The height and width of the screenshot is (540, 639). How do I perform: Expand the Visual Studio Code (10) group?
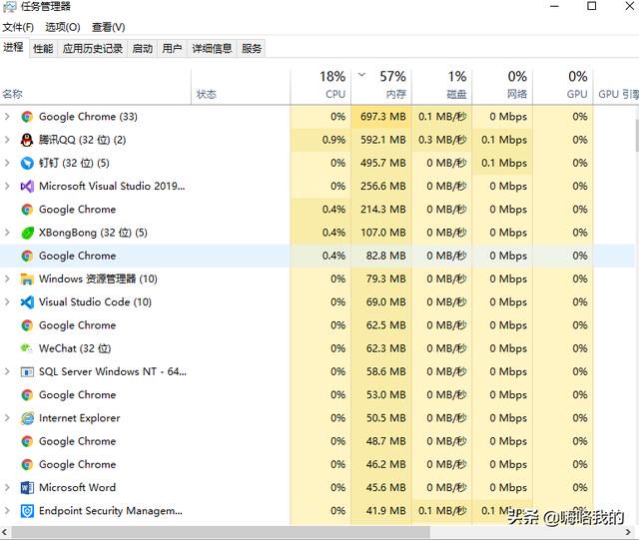point(7,302)
